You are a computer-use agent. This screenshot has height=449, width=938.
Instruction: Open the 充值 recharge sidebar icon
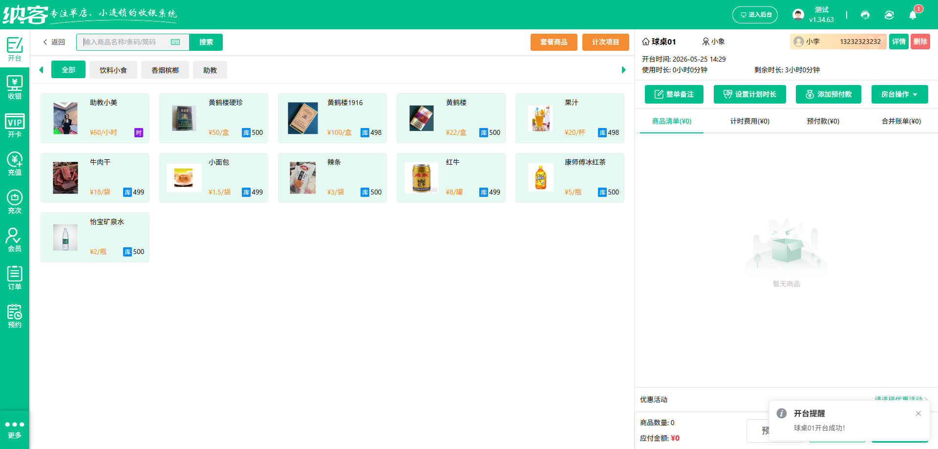point(15,163)
